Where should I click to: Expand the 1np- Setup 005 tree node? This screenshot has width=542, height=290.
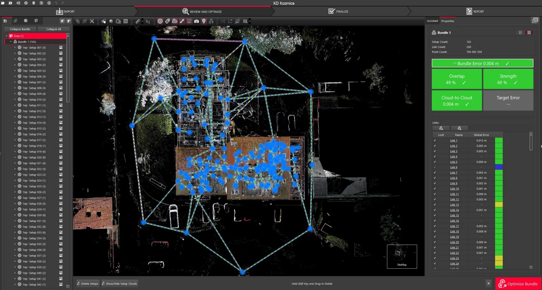15,71
